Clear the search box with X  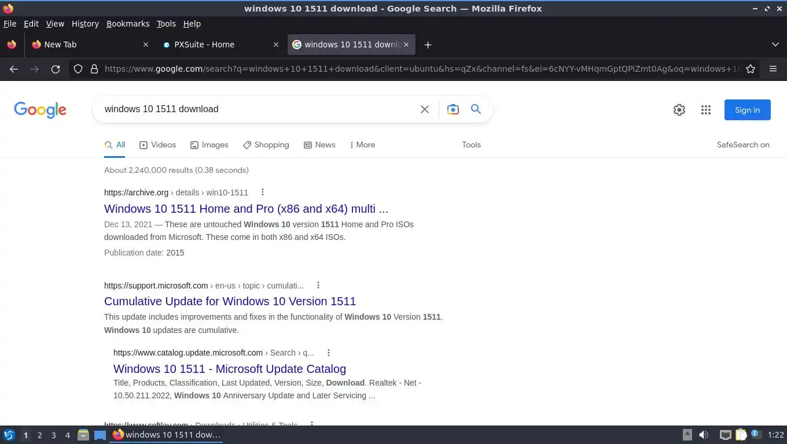pos(425,109)
